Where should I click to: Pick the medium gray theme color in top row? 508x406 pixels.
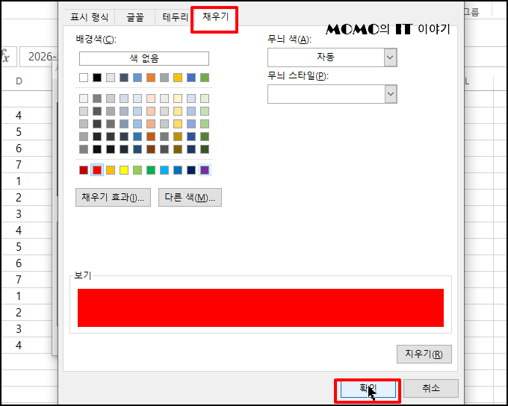click(x=164, y=78)
